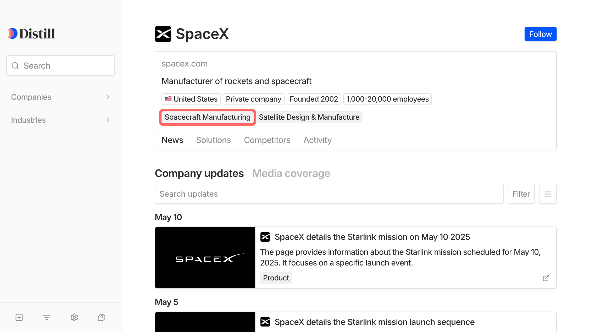Visit the spacex.com link
This screenshot has width=590, height=332.
click(185, 63)
